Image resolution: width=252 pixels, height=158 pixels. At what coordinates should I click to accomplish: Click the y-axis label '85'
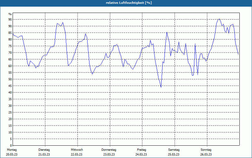(x=10, y=33)
